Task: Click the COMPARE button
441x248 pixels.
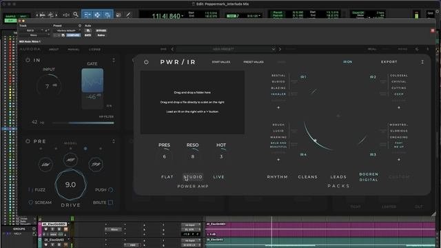Action: (x=73, y=35)
